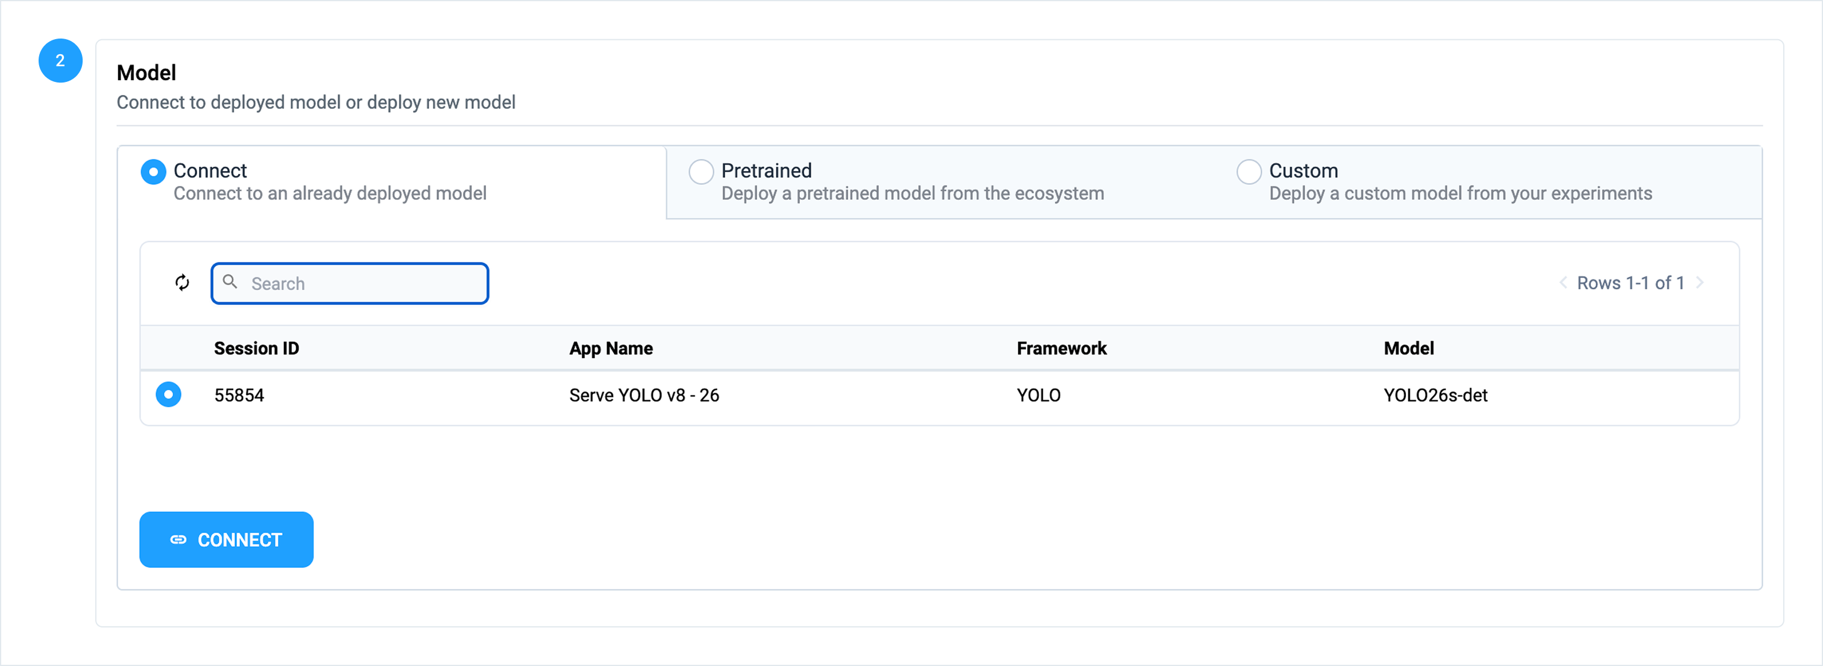Select the Custom model radio option
The width and height of the screenshot is (1823, 666).
tap(1248, 172)
